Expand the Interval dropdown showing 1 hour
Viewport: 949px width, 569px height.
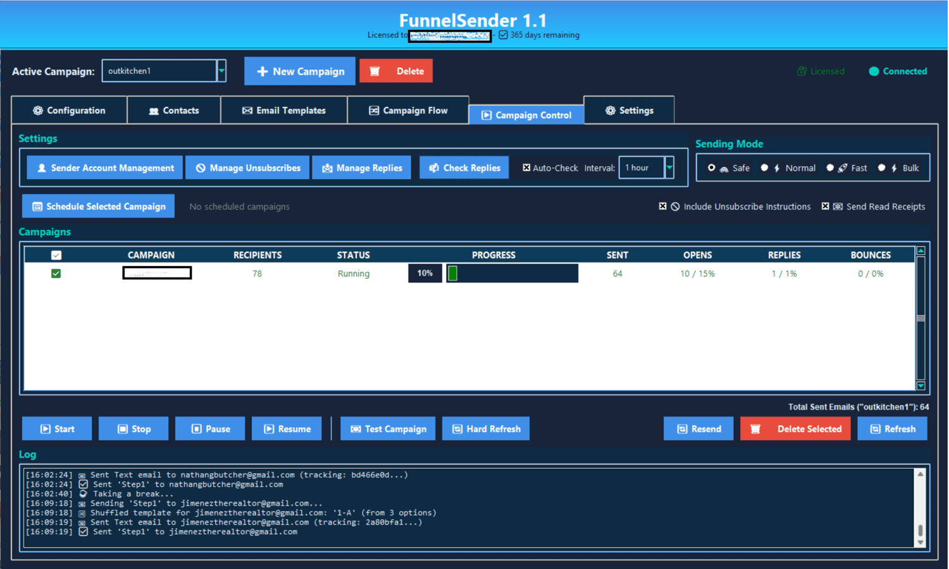[x=669, y=168]
